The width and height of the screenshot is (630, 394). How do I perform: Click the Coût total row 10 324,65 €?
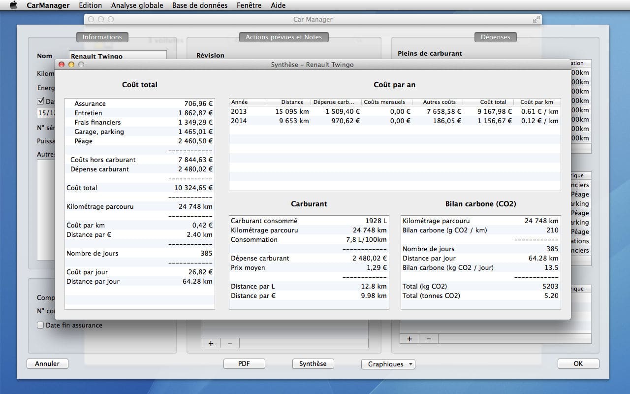coord(140,188)
